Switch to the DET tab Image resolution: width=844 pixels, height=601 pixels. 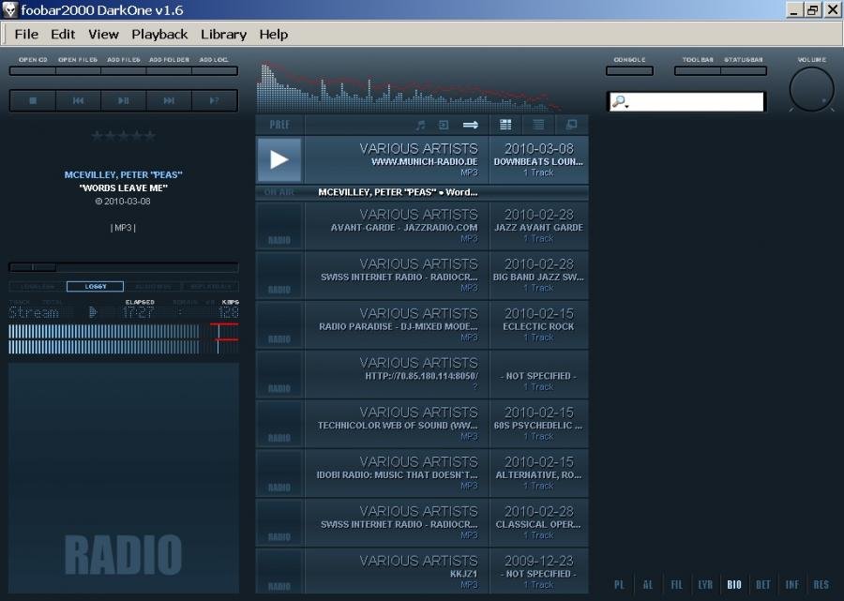(763, 585)
